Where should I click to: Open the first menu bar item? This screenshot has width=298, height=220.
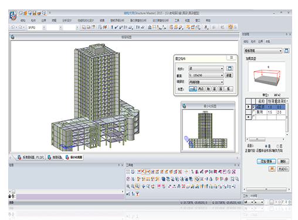(23, 21)
